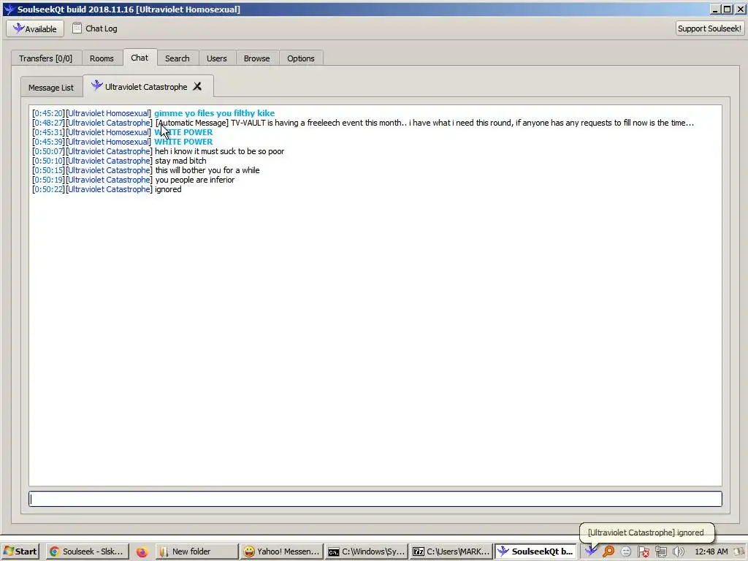Screen dimensions: 748x561
Task: Click the 0:50:22 timestamp
Action: [x=48, y=189]
